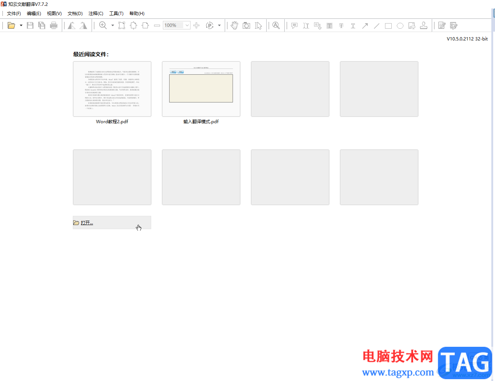Select the hand pan tool

(235, 25)
